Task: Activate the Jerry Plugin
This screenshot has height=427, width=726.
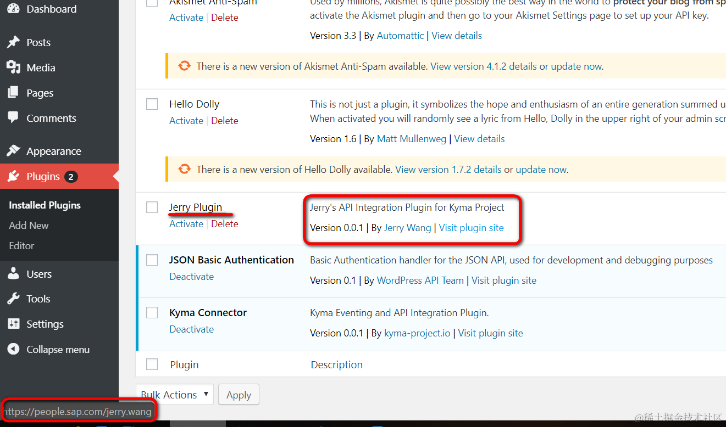Action: 186,224
